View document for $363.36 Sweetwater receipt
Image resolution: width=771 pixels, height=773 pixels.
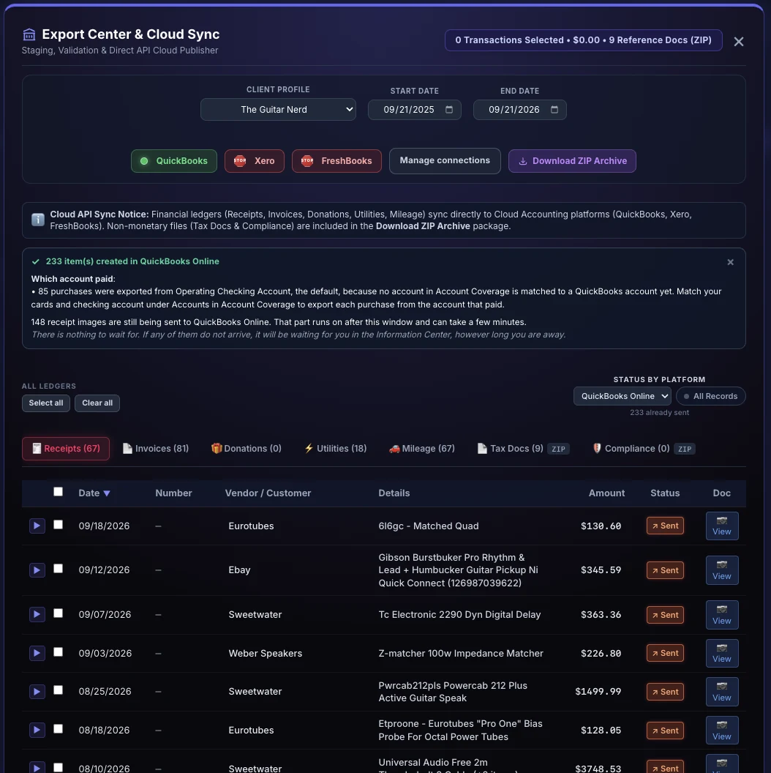click(722, 615)
